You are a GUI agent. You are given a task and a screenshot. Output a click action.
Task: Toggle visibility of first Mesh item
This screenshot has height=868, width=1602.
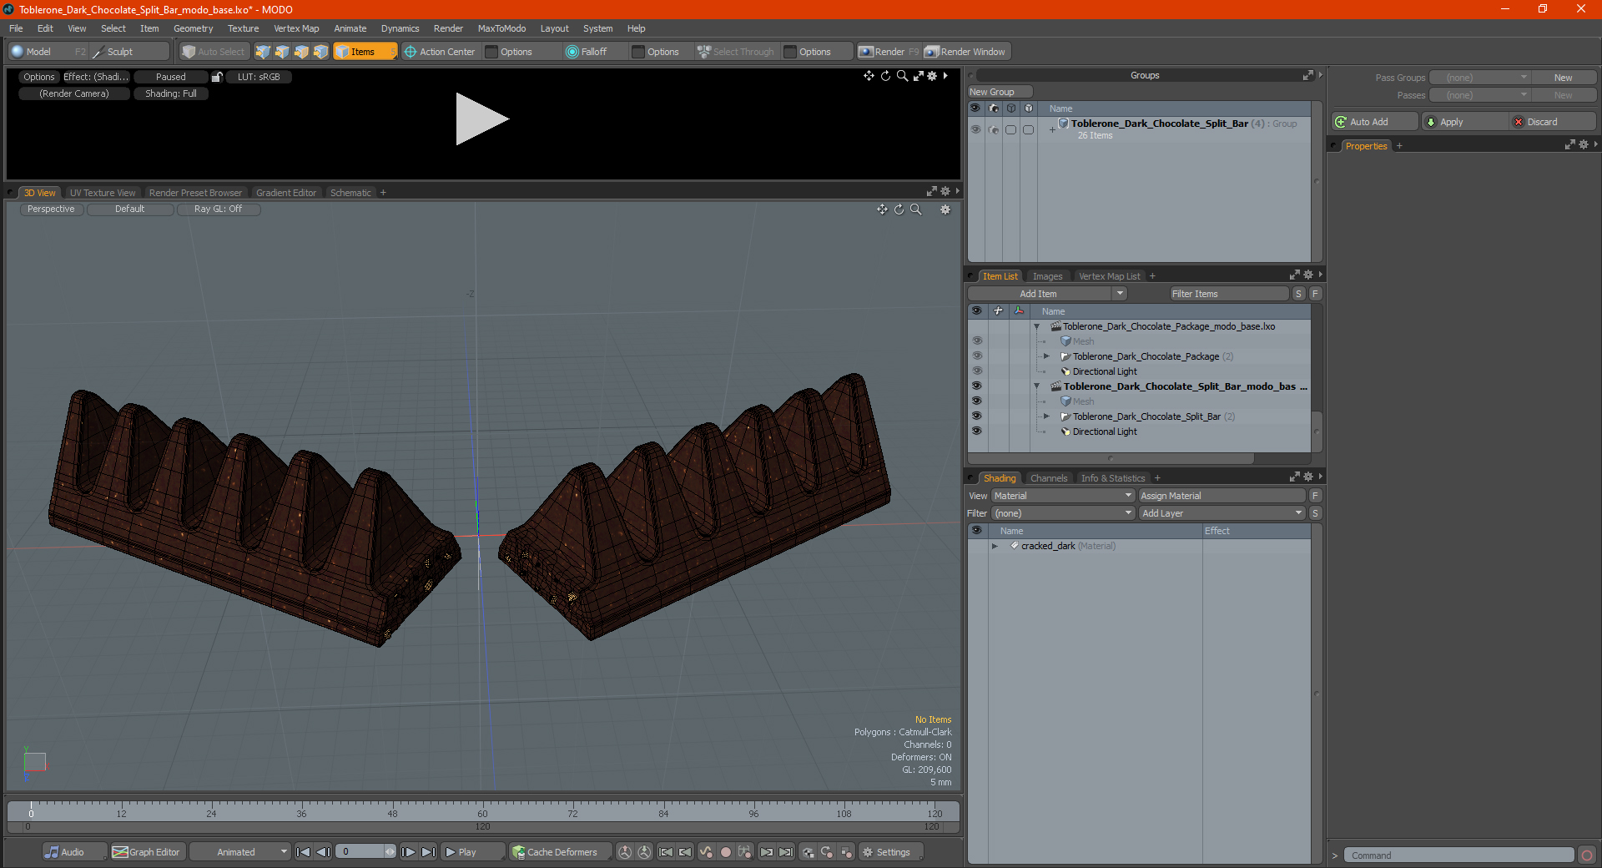(976, 341)
